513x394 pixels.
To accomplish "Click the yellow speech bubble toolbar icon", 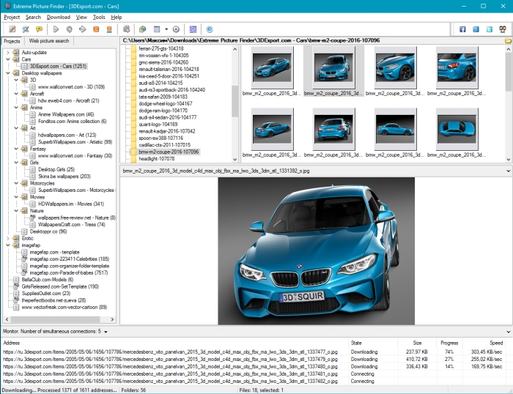I will click(x=39, y=29).
